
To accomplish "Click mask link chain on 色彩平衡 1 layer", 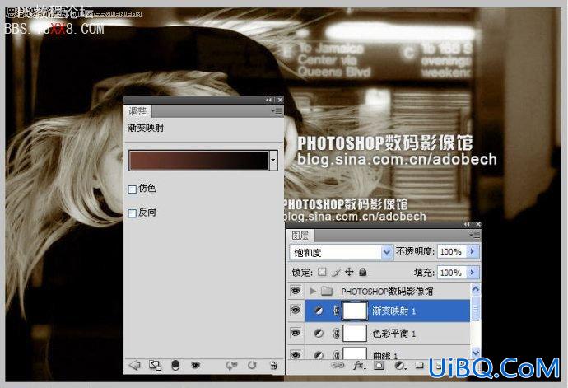I will [336, 333].
